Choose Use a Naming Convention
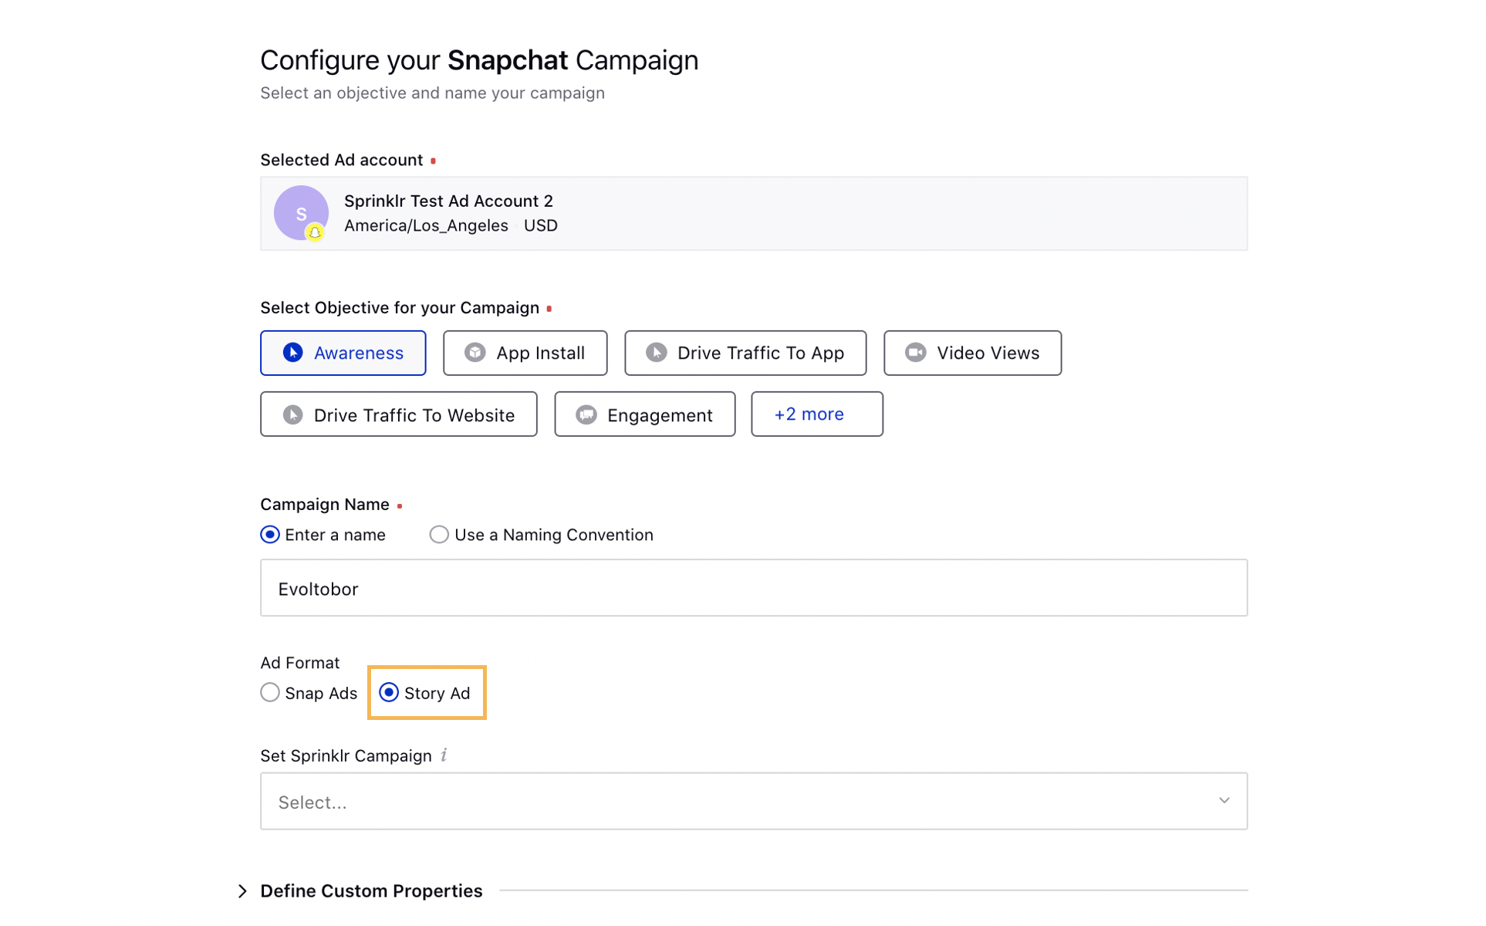1486x926 pixels. pos(438,534)
